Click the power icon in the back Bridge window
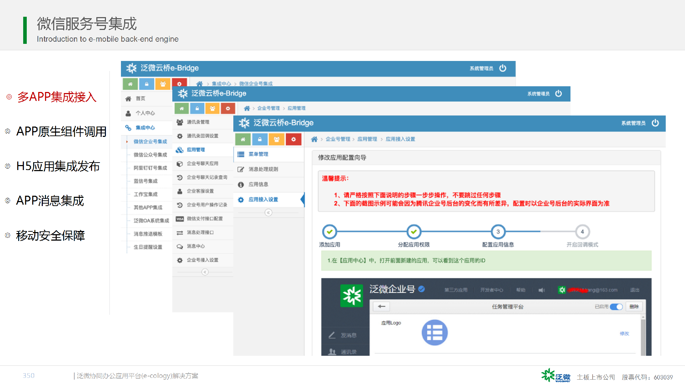 pyautogui.click(x=503, y=68)
